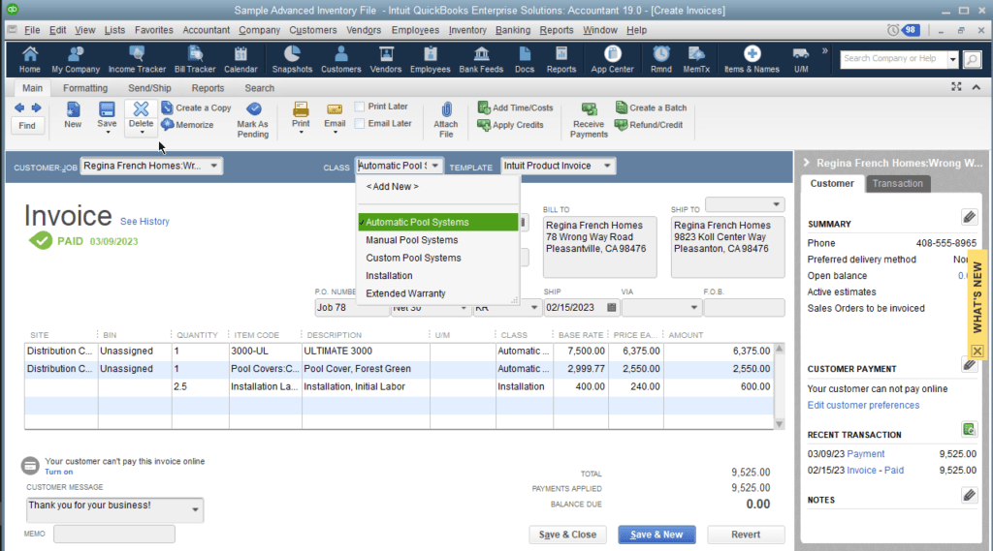Click See History link
This screenshot has height=551, width=993.
click(x=144, y=222)
